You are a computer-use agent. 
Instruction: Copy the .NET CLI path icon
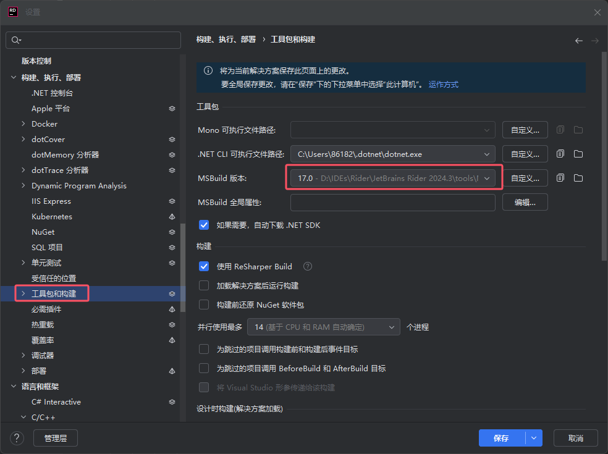[x=560, y=154]
